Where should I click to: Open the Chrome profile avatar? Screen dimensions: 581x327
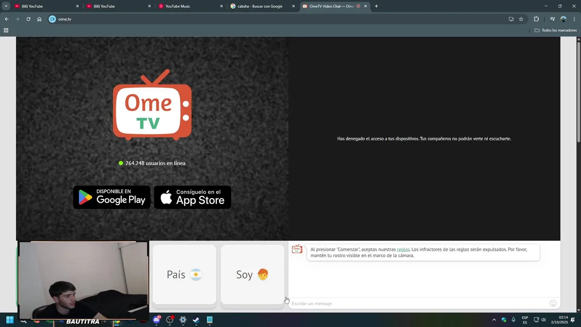pyautogui.click(x=563, y=19)
